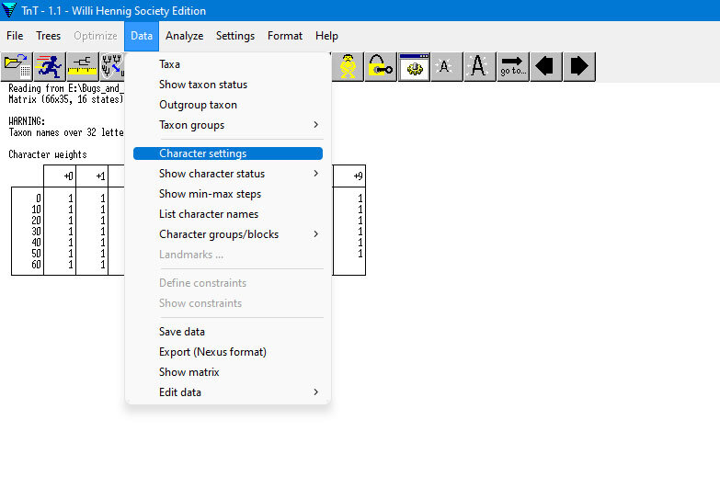Choose Show matrix
The image size is (720, 488).
[228, 372]
